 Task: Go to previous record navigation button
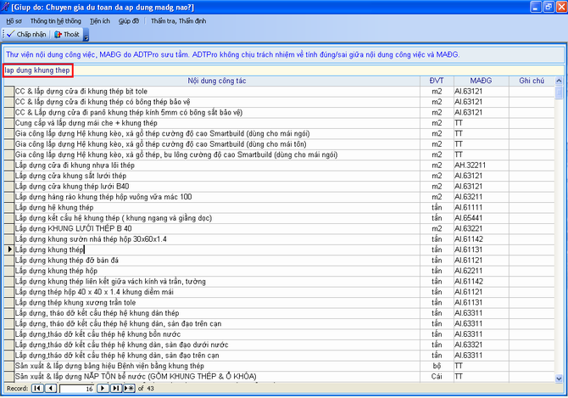(51, 388)
